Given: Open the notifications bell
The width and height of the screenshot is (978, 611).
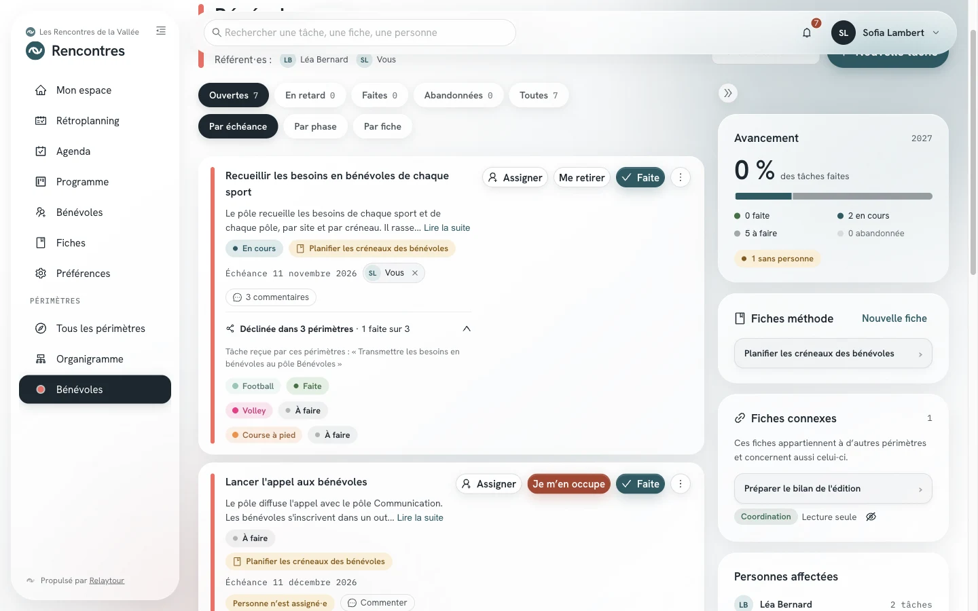Looking at the screenshot, I should [807, 33].
